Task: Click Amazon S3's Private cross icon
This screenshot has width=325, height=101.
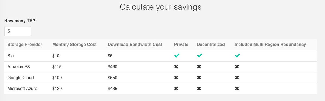Action: (176, 66)
